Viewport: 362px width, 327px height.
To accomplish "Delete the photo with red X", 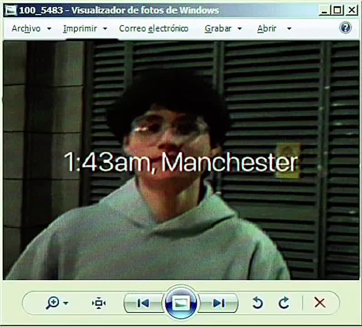I will pyautogui.click(x=320, y=302).
